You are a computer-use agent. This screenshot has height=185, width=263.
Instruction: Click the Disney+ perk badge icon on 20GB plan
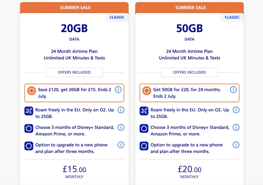(x=29, y=128)
